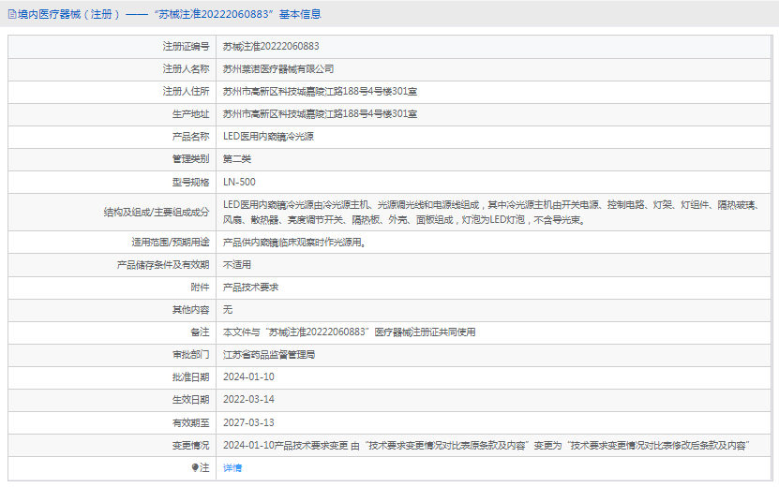Select the address in the 生产地址 row
The image size is (779, 487).
(320, 113)
